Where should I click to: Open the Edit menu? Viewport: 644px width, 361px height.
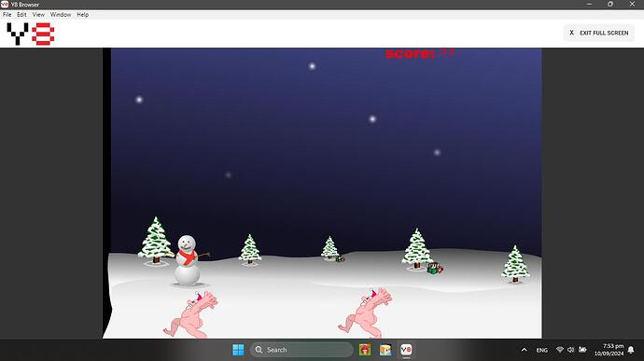coord(21,14)
